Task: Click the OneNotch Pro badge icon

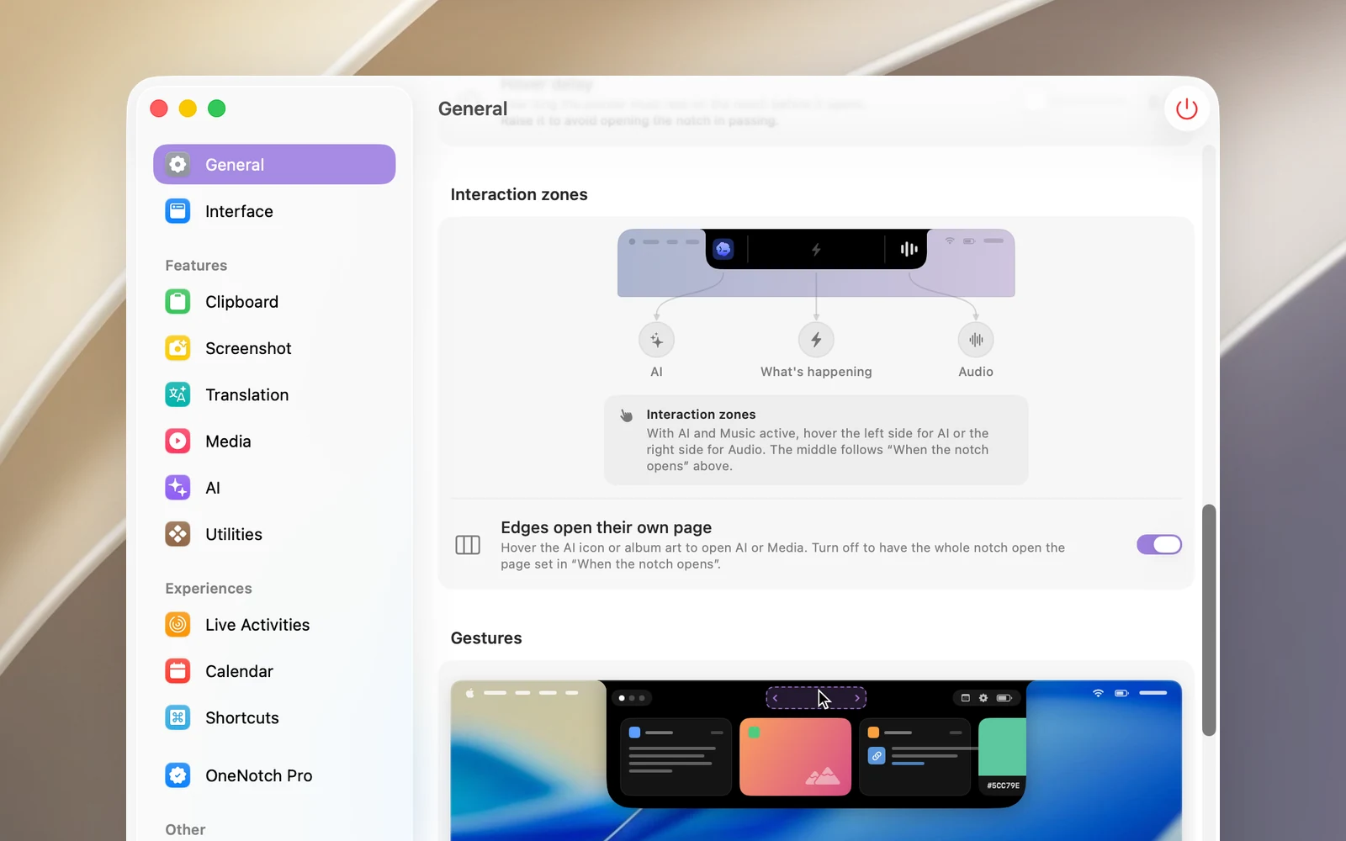Action: [x=178, y=775]
